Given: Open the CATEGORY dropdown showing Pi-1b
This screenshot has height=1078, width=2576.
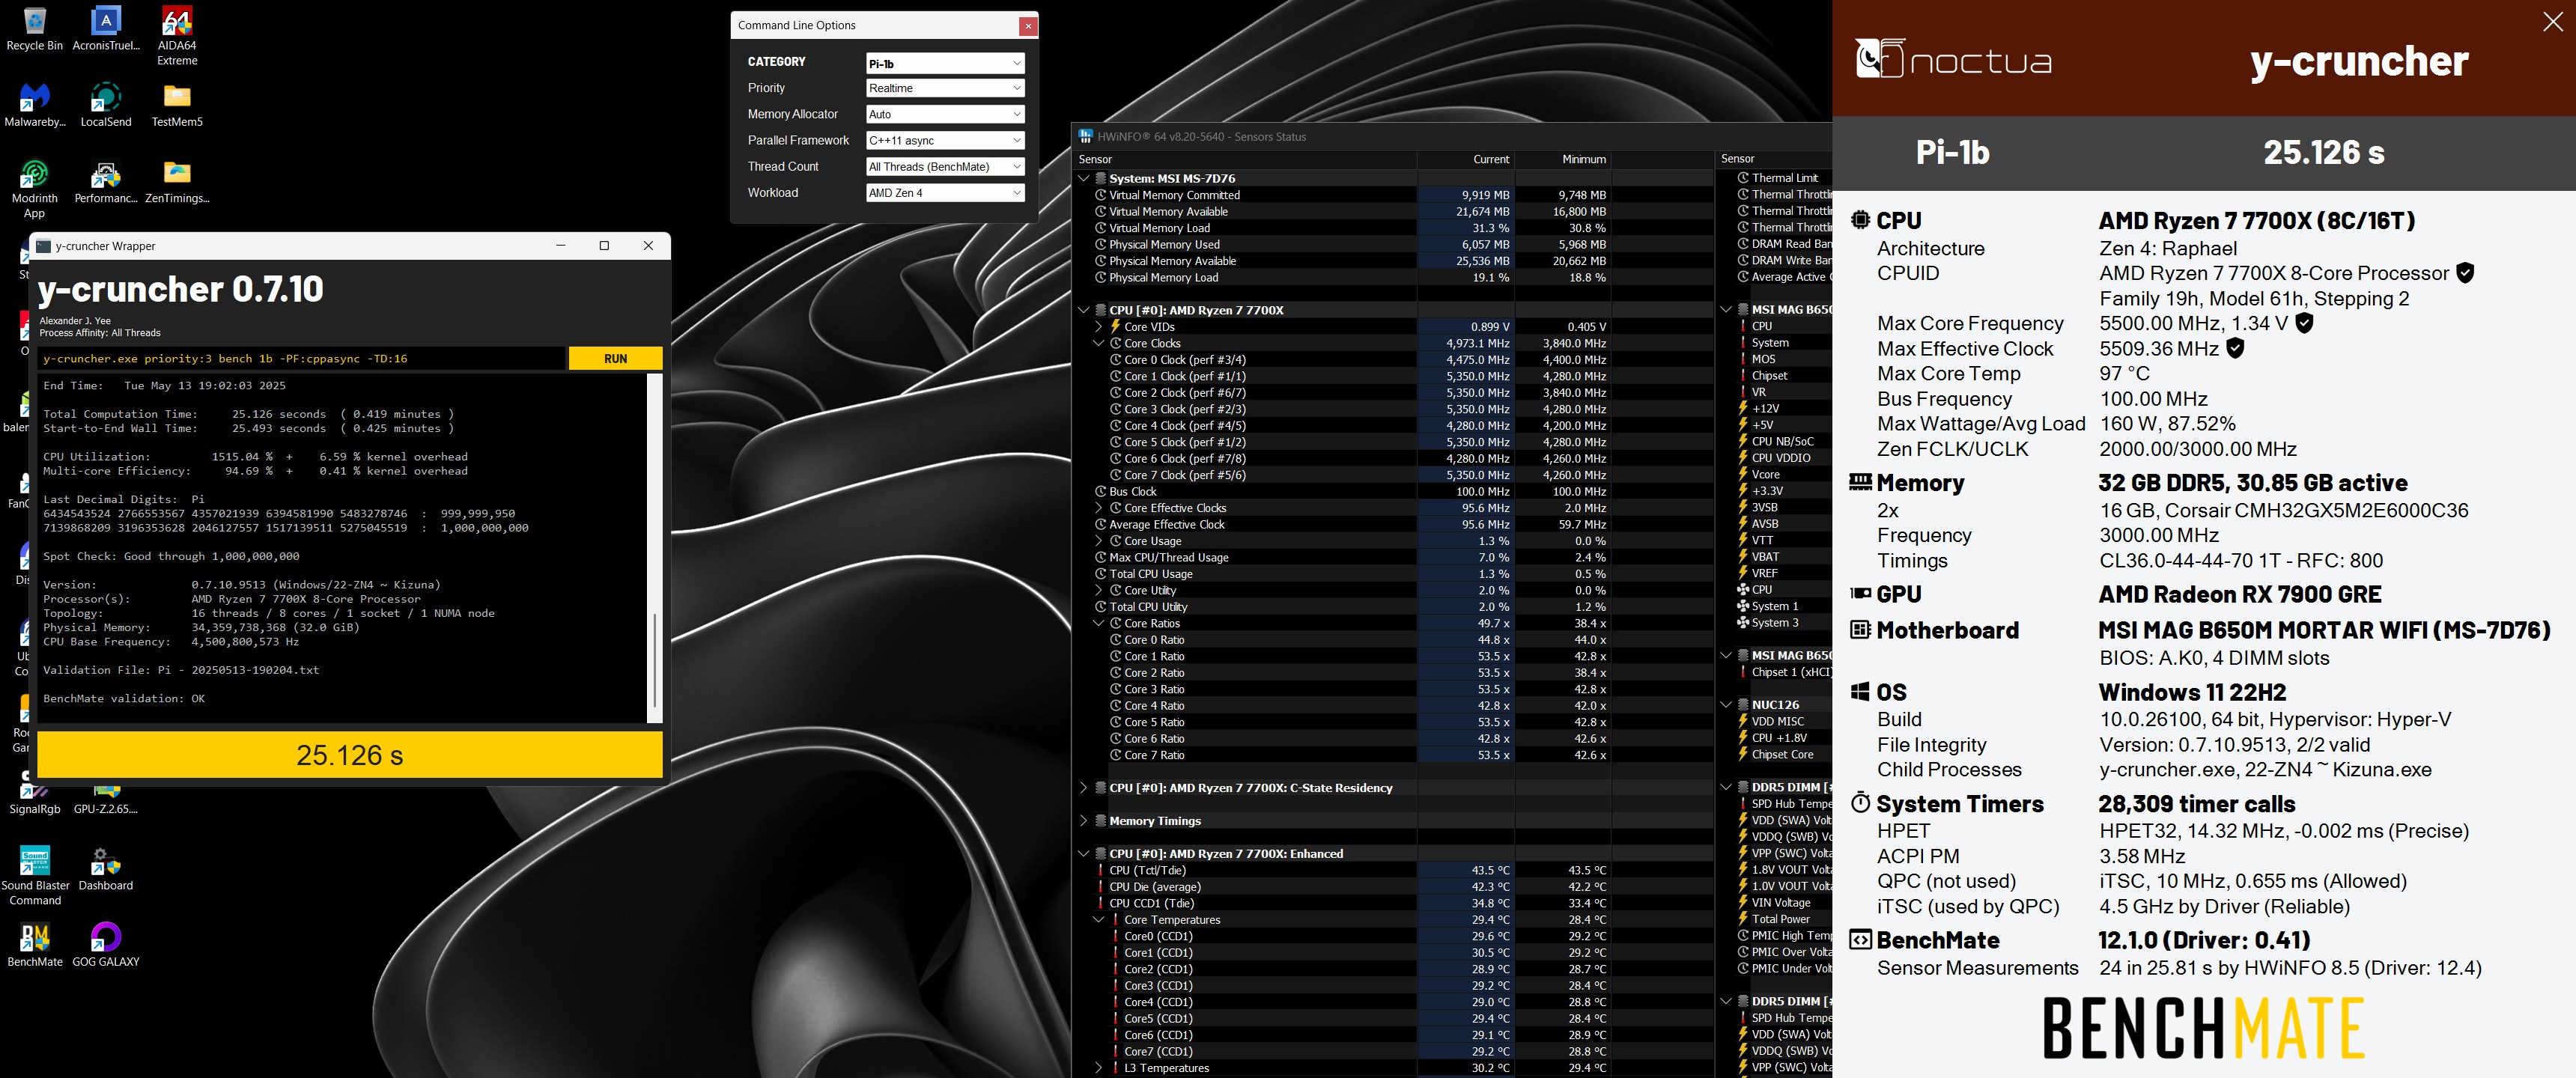Looking at the screenshot, I should tap(945, 63).
